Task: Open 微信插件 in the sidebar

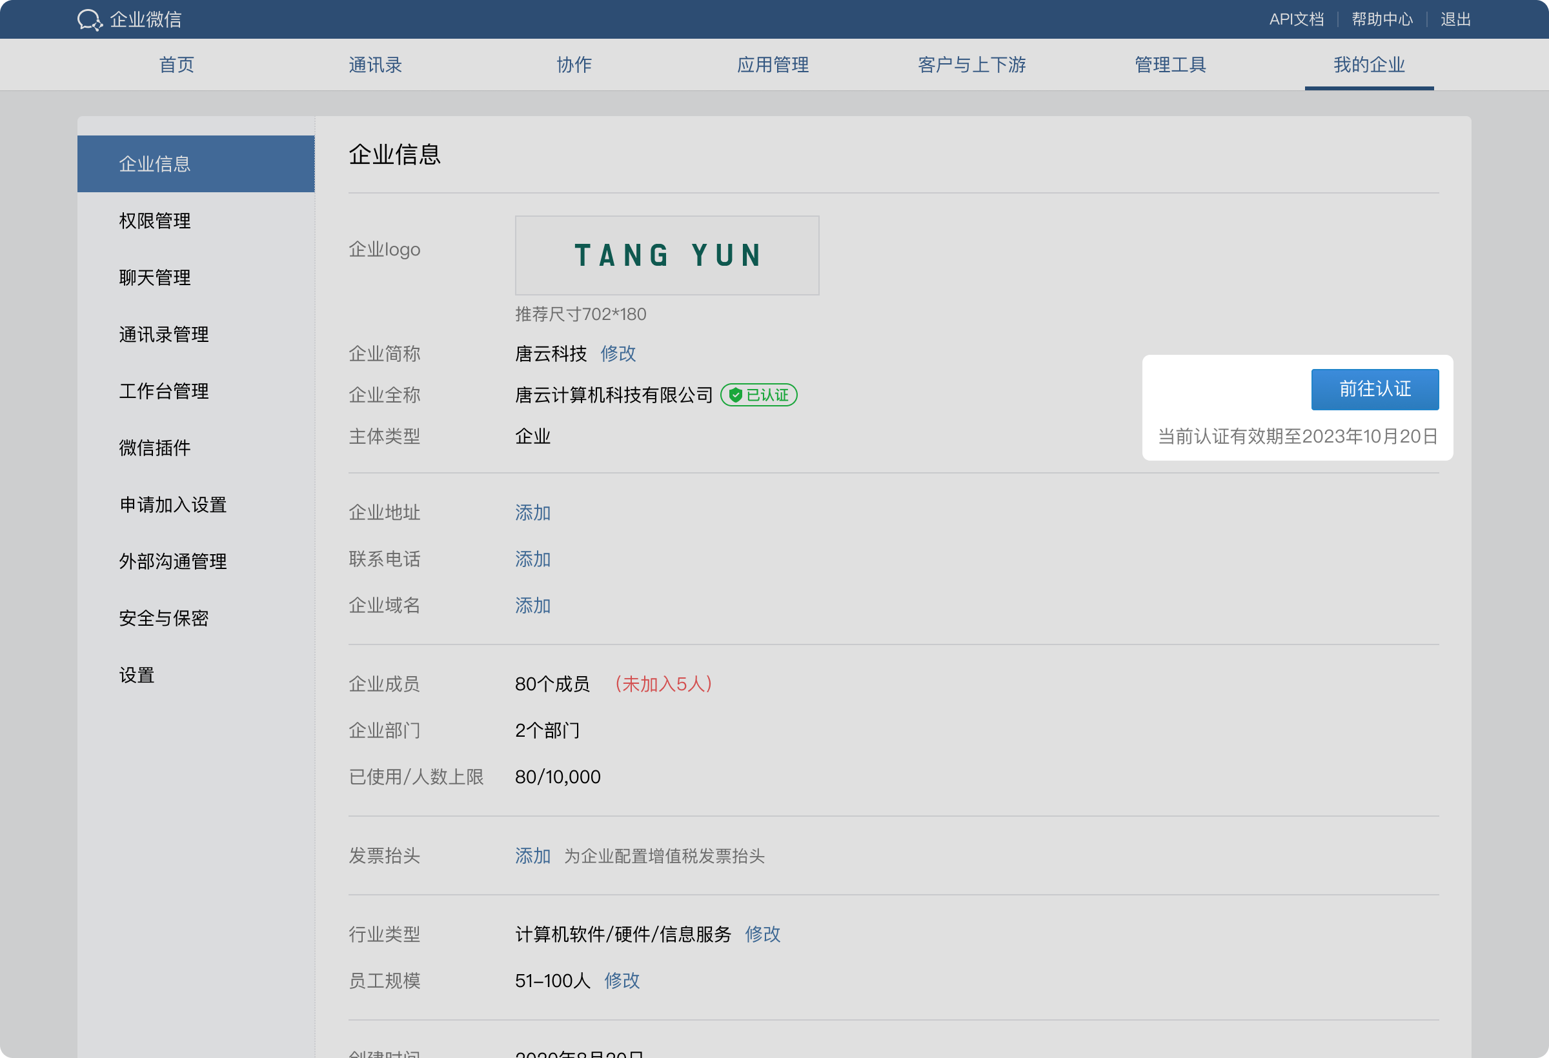Action: pos(196,448)
